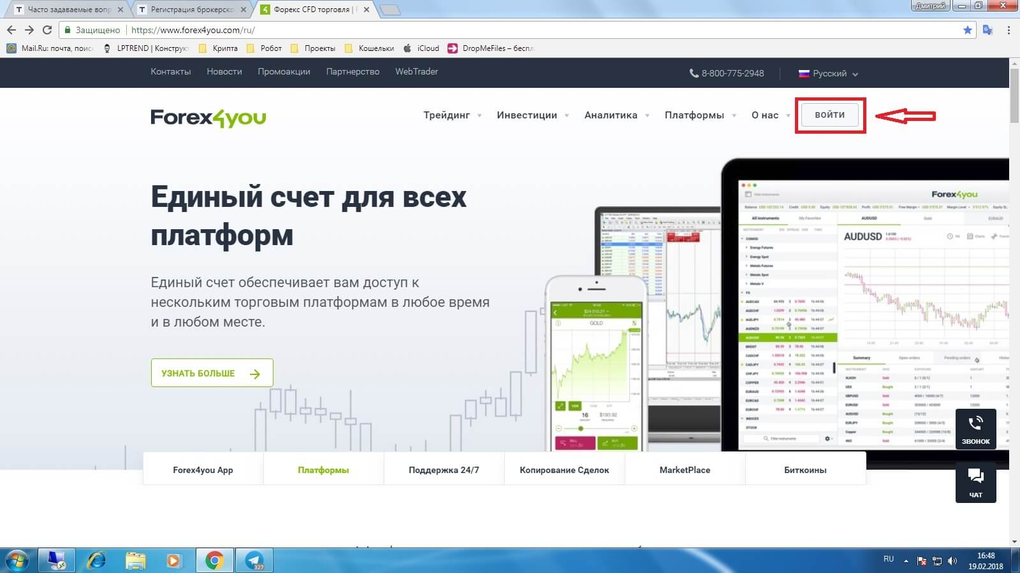
Task: Expand the Русский language dropdown
Action: 828,73
